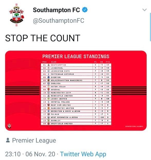This screenshot has width=151, height=160.
Task: Expand the tweet options chevron
Action: point(145,10)
